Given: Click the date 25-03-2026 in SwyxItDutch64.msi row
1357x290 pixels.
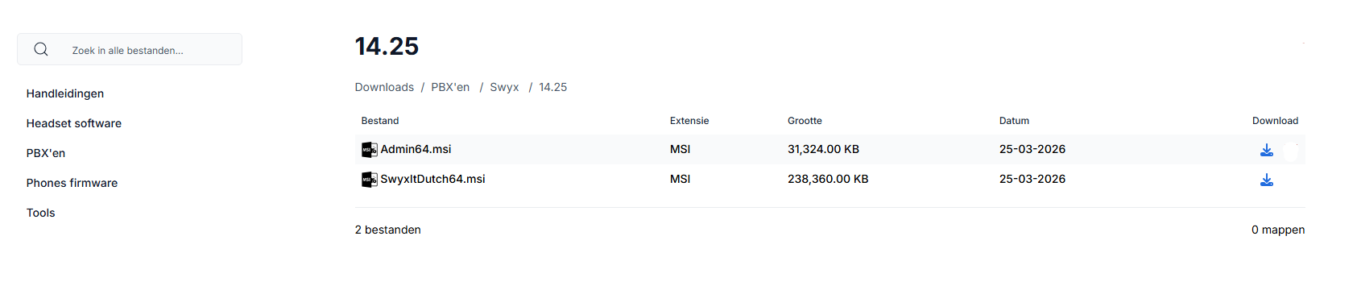Looking at the screenshot, I should click(x=1032, y=179).
